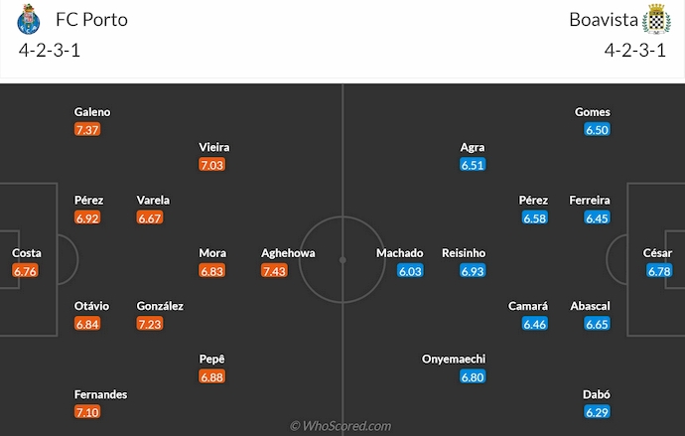Select Aghehowa's 7.43 rating badge

pos(275,270)
